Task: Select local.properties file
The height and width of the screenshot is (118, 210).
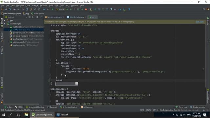Action: click(x=24, y=45)
